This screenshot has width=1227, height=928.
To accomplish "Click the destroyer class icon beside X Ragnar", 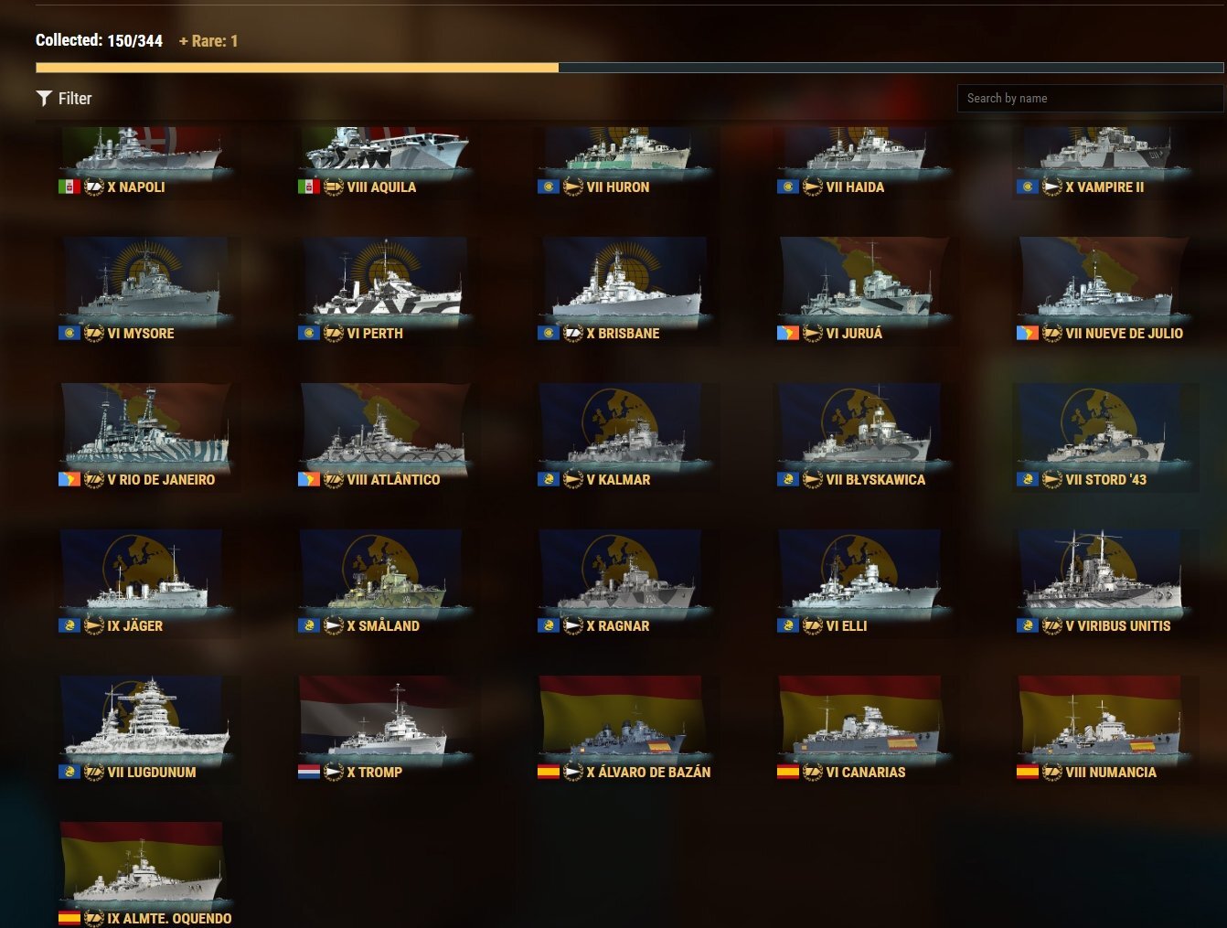I will click(573, 625).
